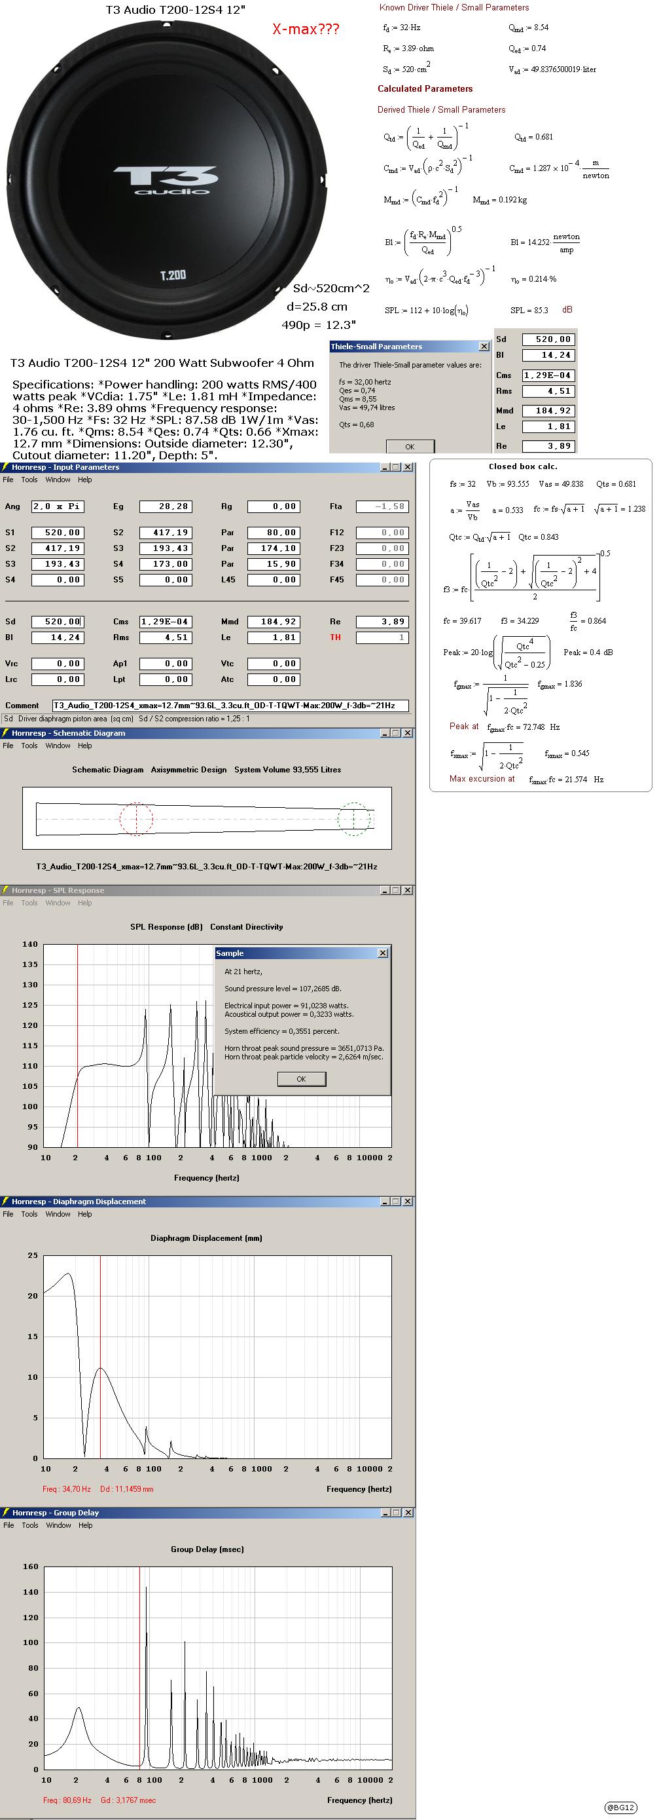Click the Rms field in Input Parameters window
Screen dimensions: 659x1820
coord(166,637)
